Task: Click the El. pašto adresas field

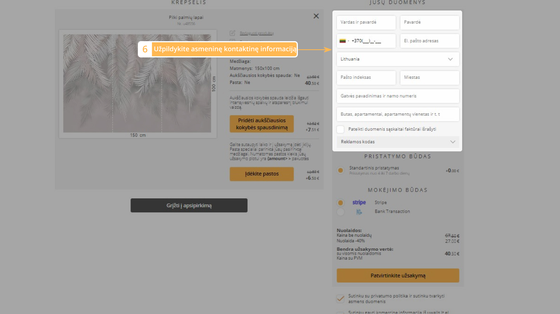Action: coord(430,41)
